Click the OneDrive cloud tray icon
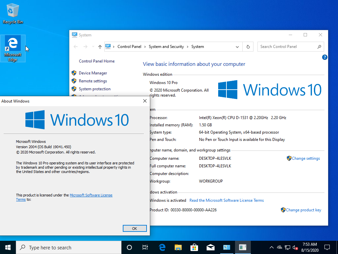This screenshot has height=254, width=338. coord(279,247)
